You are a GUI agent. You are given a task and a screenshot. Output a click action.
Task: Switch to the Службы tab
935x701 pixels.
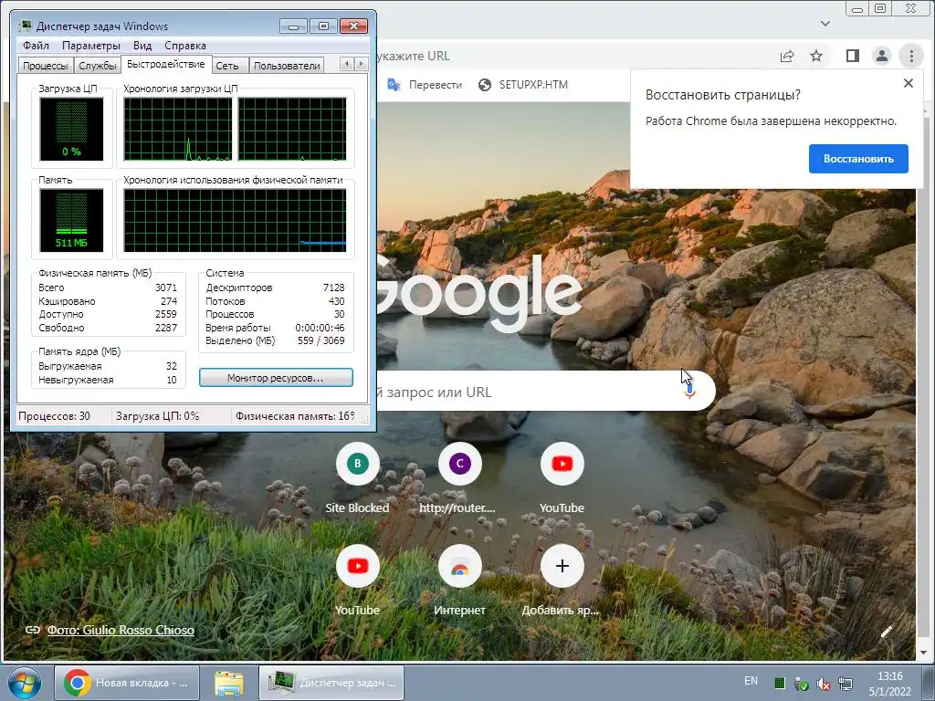(x=97, y=66)
